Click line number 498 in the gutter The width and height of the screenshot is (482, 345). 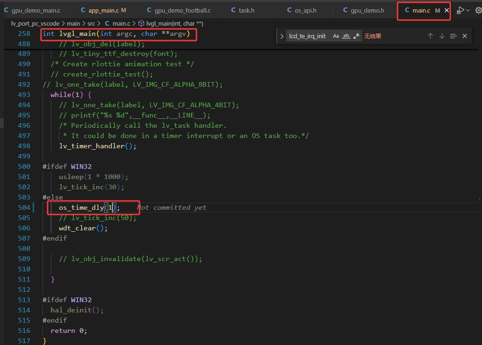click(x=24, y=146)
